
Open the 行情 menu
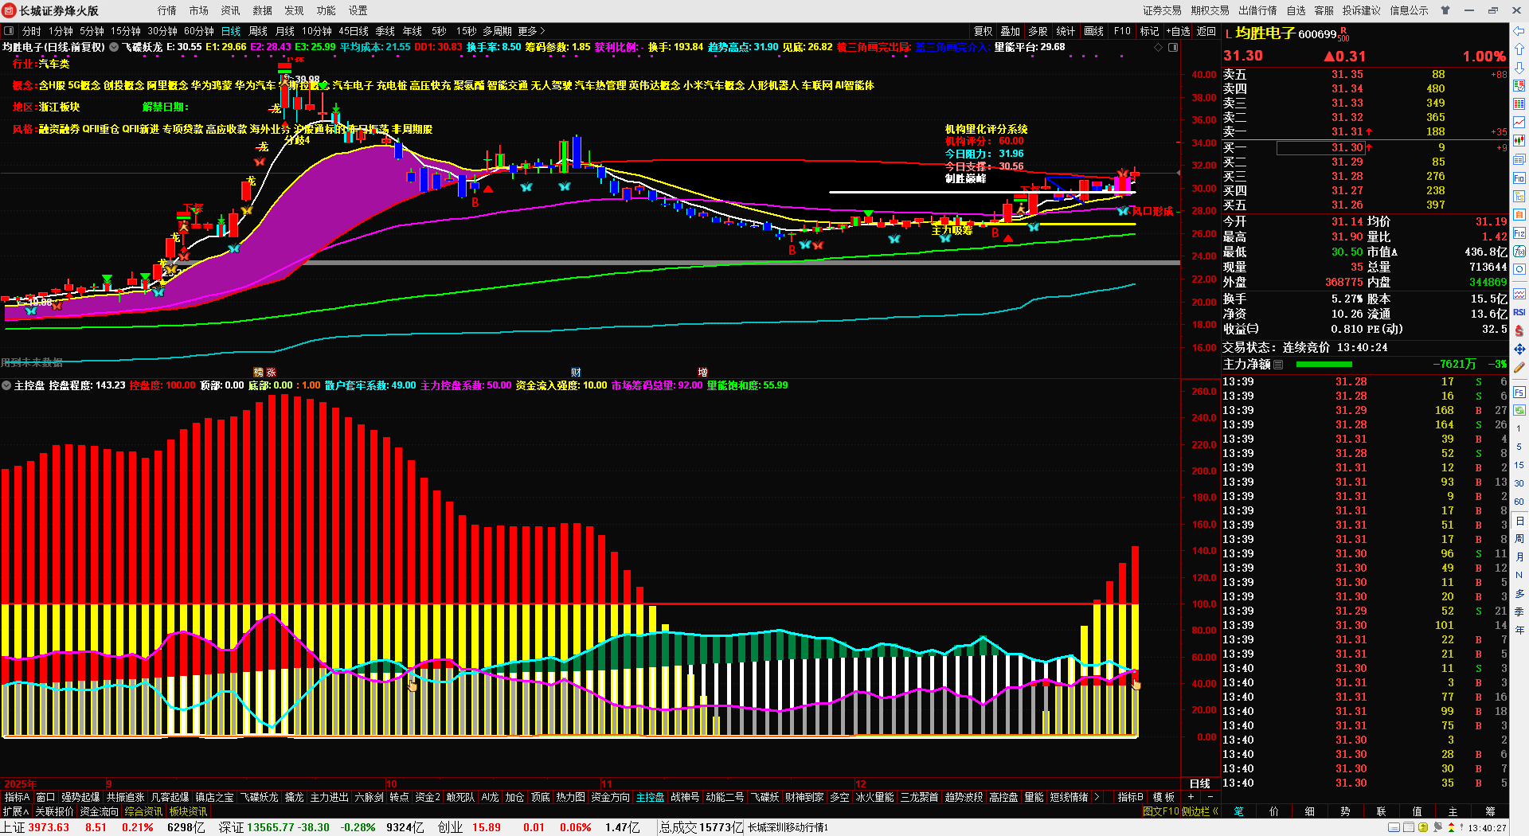[167, 10]
